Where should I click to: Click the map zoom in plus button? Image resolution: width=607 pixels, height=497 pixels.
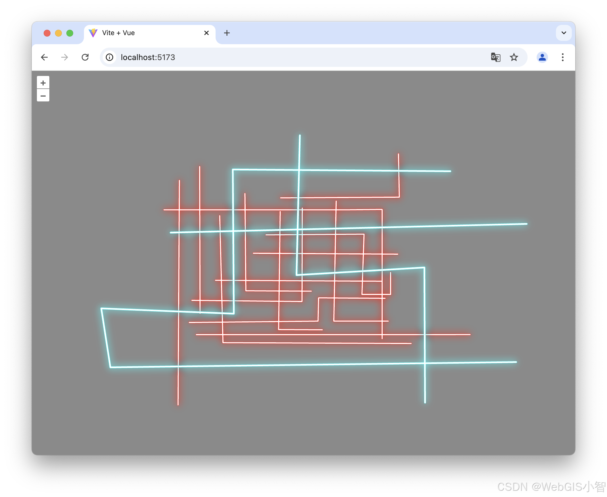coord(43,83)
